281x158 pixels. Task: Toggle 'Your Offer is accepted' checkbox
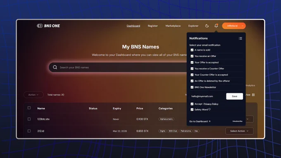tap(192, 62)
